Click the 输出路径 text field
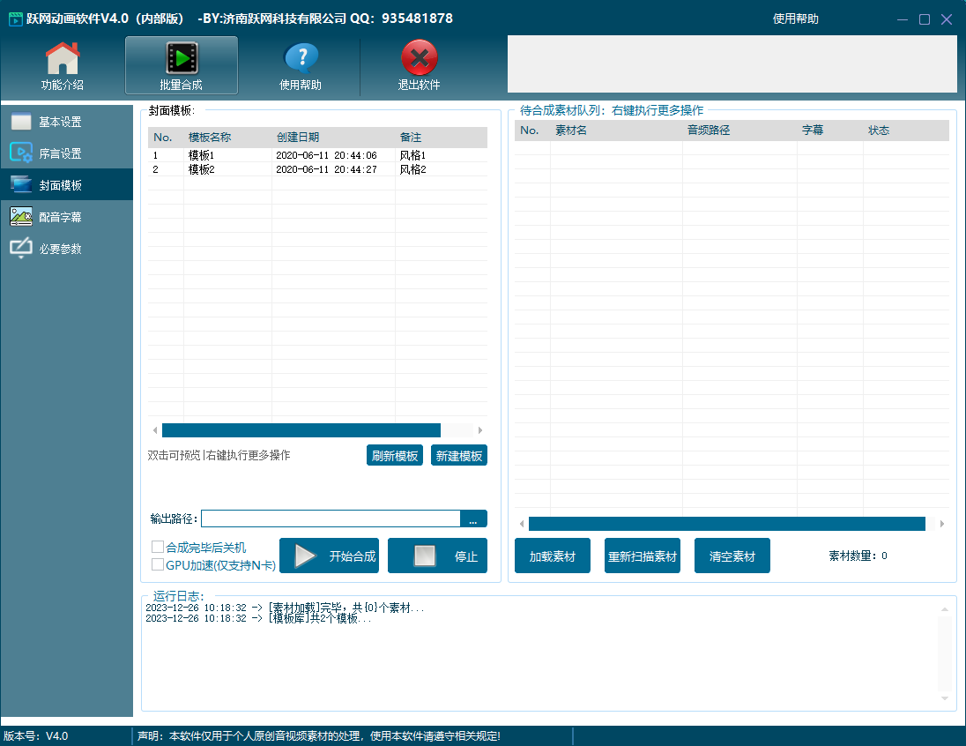The width and height of the screenshot is (966, 746). [x=331, y=519]
